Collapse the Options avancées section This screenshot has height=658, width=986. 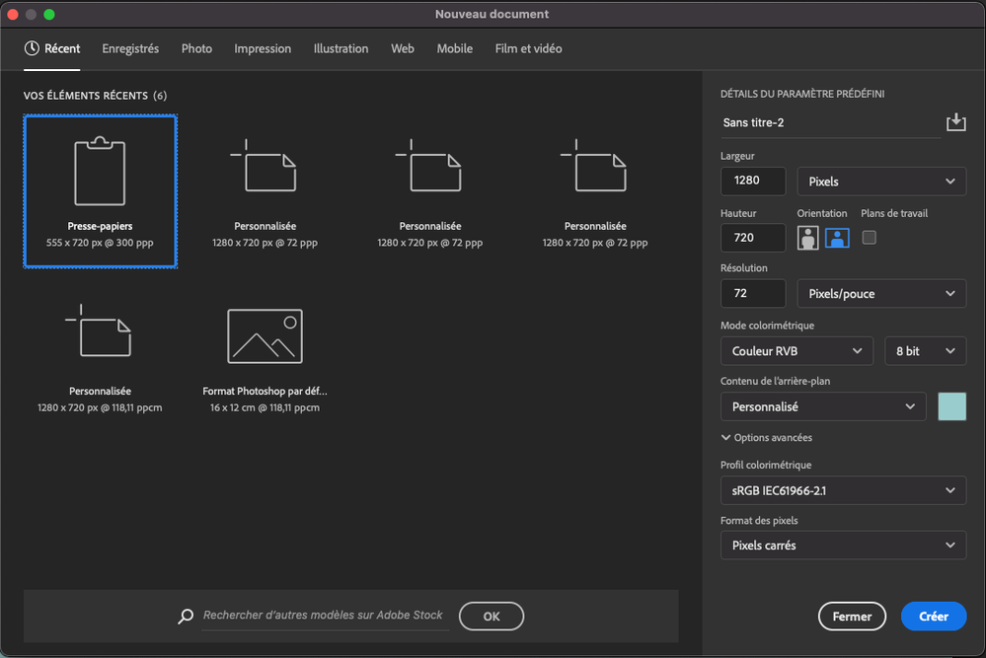(x=767, y=437)
